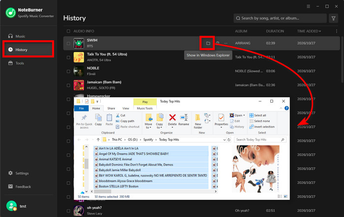Delete SWIM track using trash icon
This screenshot has width=344, height=217.
[x=218, y=43]
